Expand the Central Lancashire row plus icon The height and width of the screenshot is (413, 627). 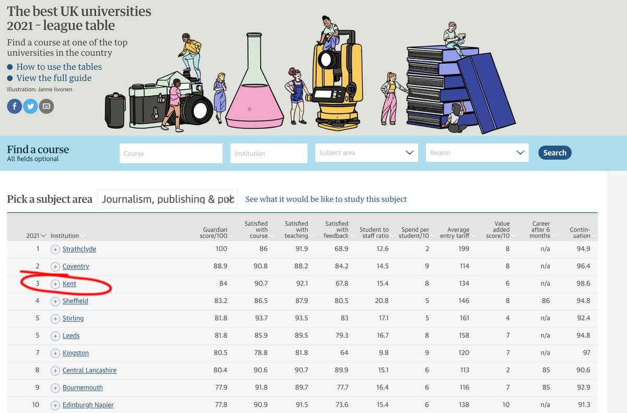[x=55, y=370]
